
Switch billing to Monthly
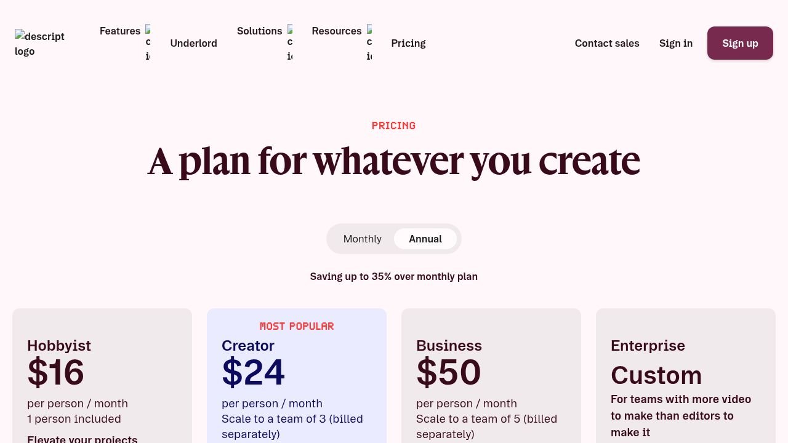coord(362,239)
